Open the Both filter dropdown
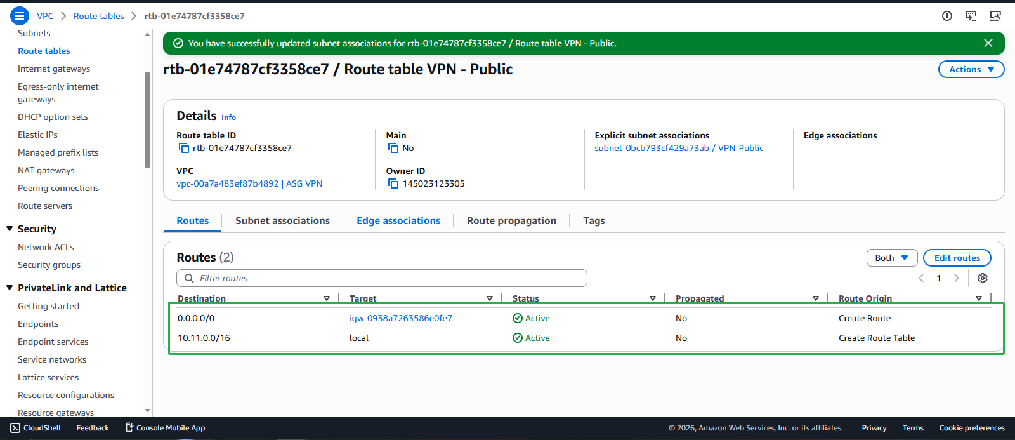This screenshot has width=1015, height=440. (892, 258)
